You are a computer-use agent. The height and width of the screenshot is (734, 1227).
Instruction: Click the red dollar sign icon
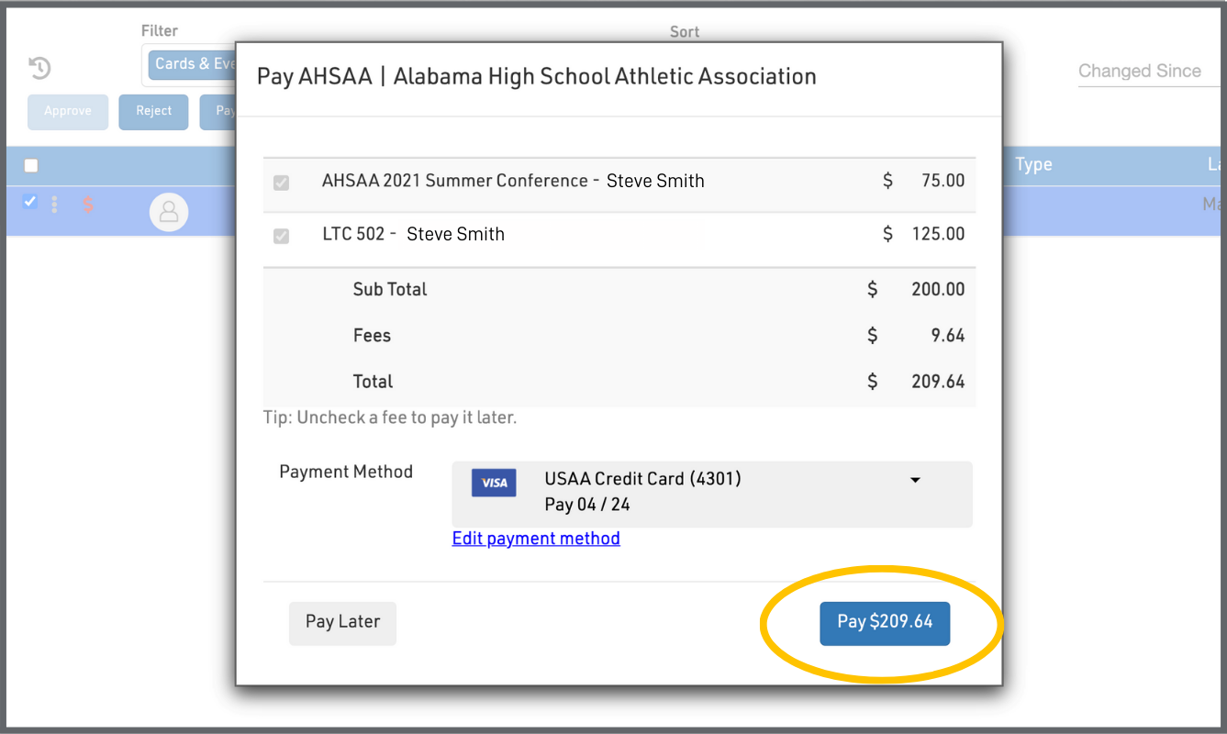[x=88, y=205]
